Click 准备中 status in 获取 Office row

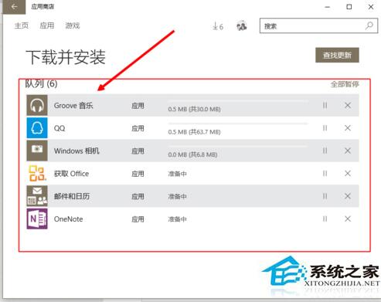[x=177, y=174]
